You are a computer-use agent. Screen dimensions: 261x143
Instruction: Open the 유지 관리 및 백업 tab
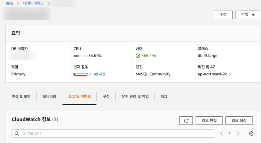pyautogui.click(x=135, y=97)
